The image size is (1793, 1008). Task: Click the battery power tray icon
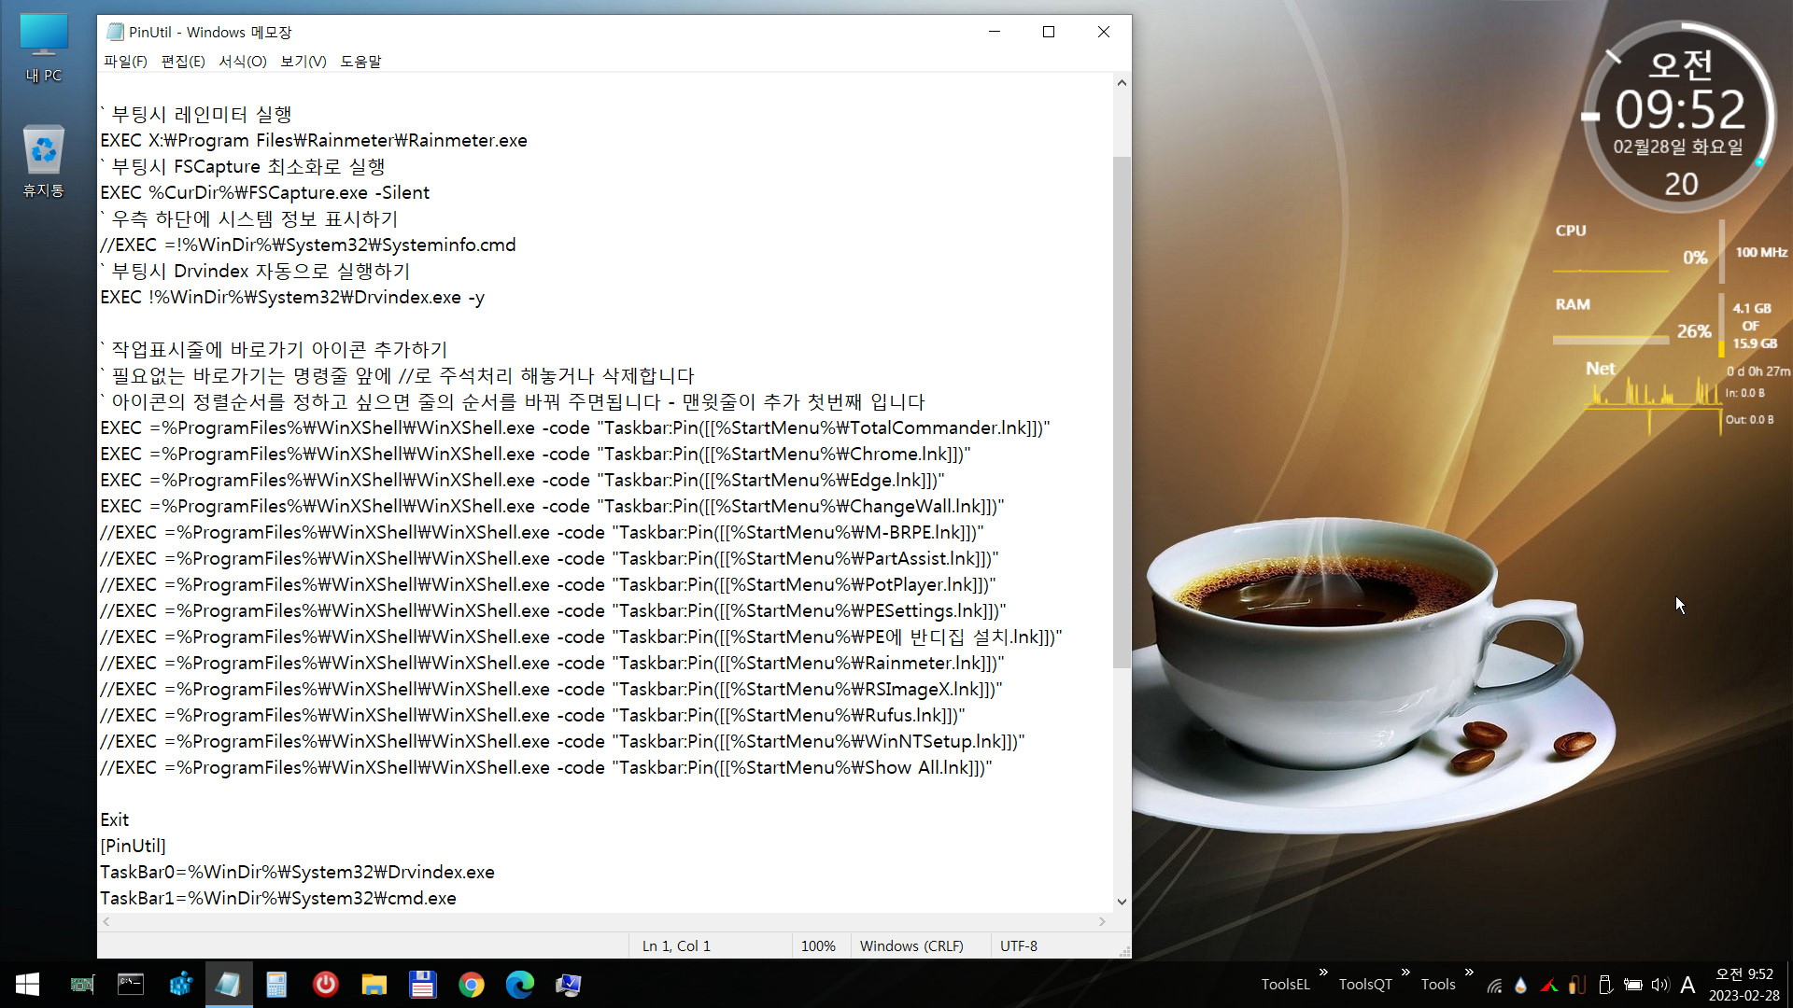tap(1633, 985)
